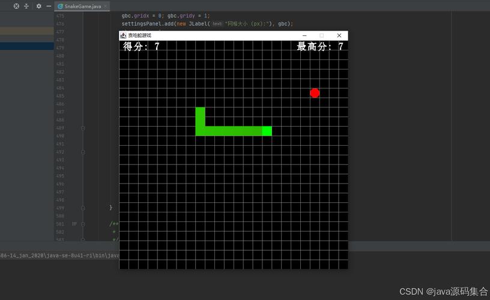Hide the project tool window via minus icon
The height and width of the screenshot is (300, 490).
tap(49, 6)
